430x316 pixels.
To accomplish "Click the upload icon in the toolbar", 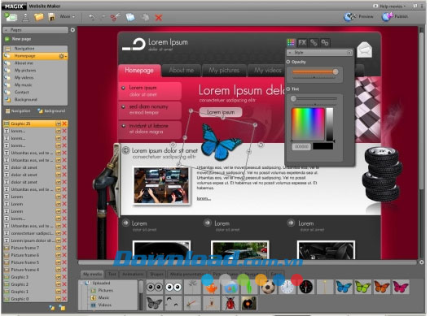I will (x=25, y=17).
